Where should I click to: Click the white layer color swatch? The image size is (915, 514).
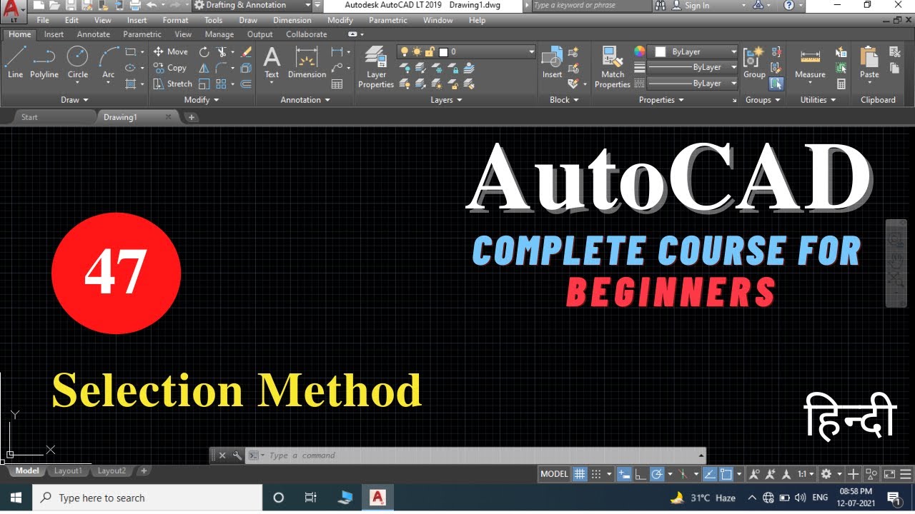click(x=443, y=52)
